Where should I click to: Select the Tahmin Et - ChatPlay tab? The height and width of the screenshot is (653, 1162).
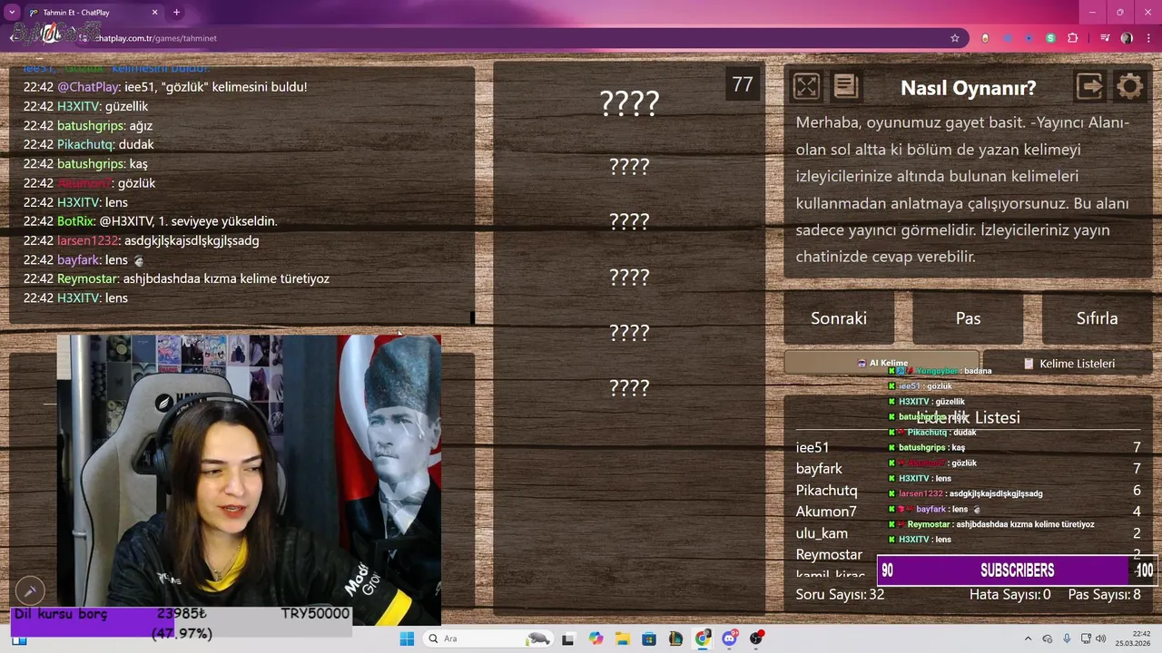[93, 13]
